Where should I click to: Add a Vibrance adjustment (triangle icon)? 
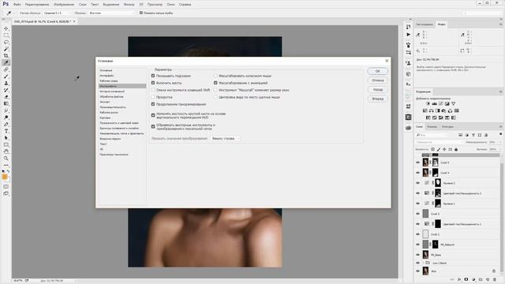tap(453, 103)
